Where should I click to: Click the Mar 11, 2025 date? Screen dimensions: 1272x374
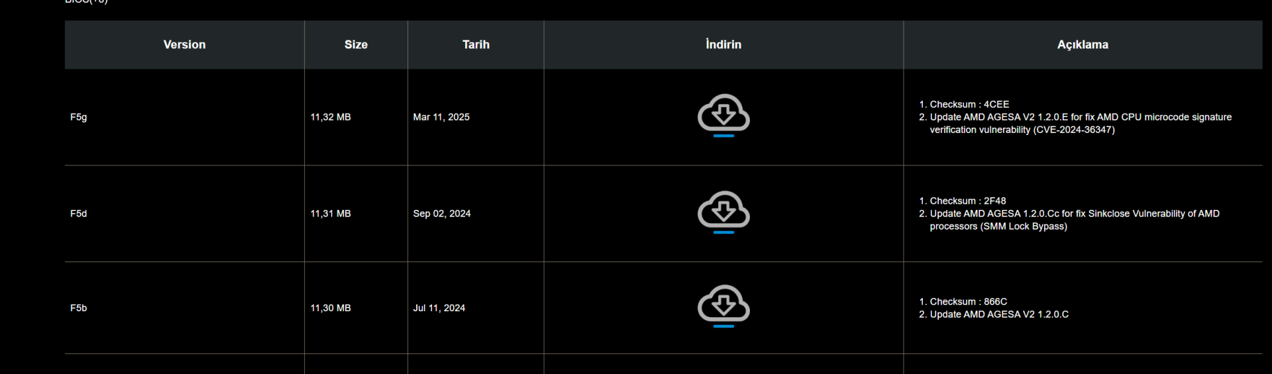click(x=441, y=117)
